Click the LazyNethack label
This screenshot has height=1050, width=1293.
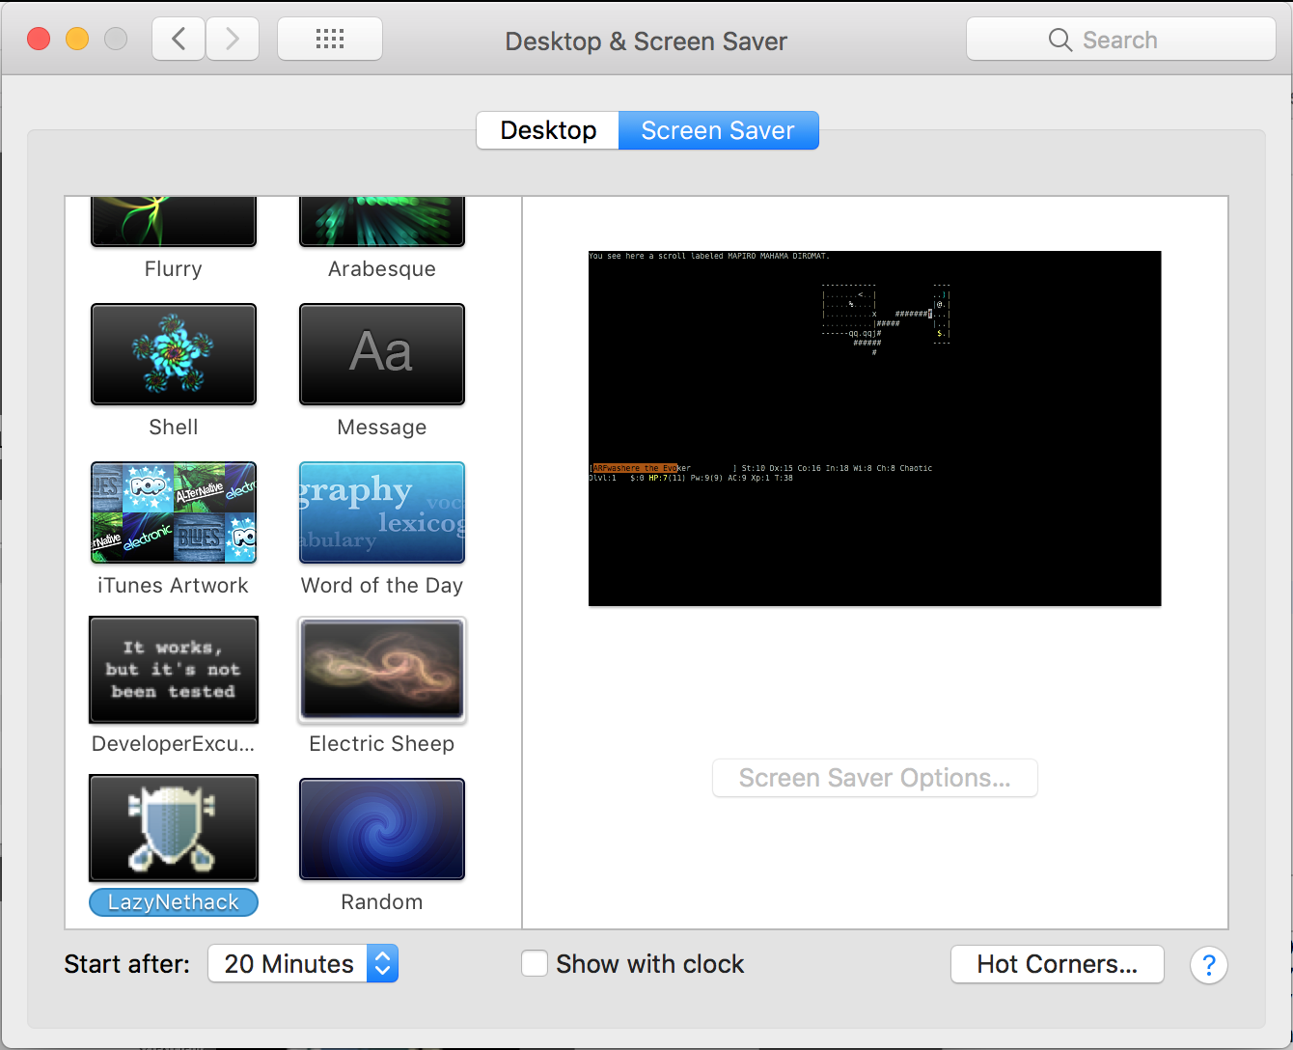point(174,902)
